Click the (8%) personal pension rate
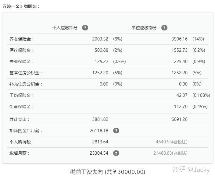The height and width of the screenshot is (179, 215). 118,39
